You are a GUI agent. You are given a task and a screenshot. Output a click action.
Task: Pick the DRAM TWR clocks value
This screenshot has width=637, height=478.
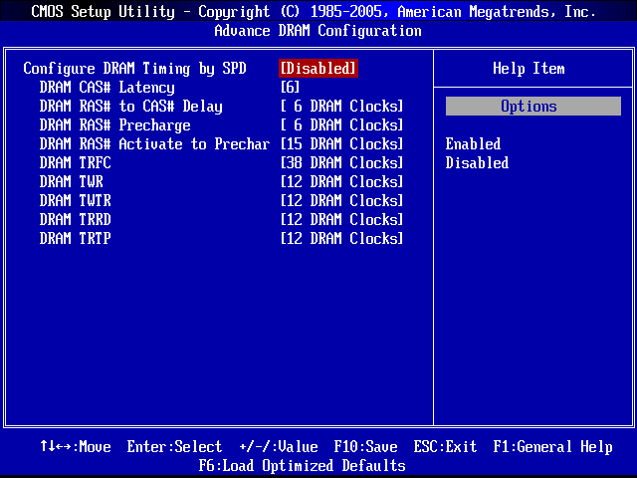[x=341, y=182]
